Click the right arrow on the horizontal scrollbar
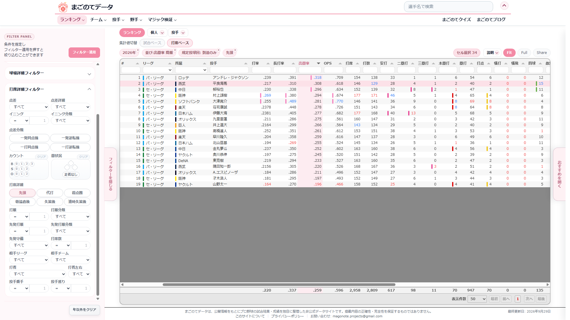 click(548, 284)
